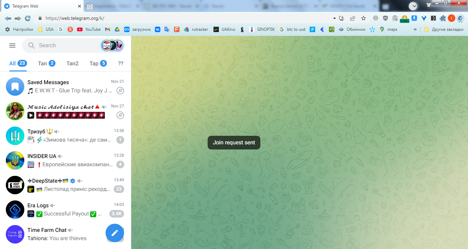Click the blue download extension icon
Screen dimensions: 468x249
pos(414,18)
